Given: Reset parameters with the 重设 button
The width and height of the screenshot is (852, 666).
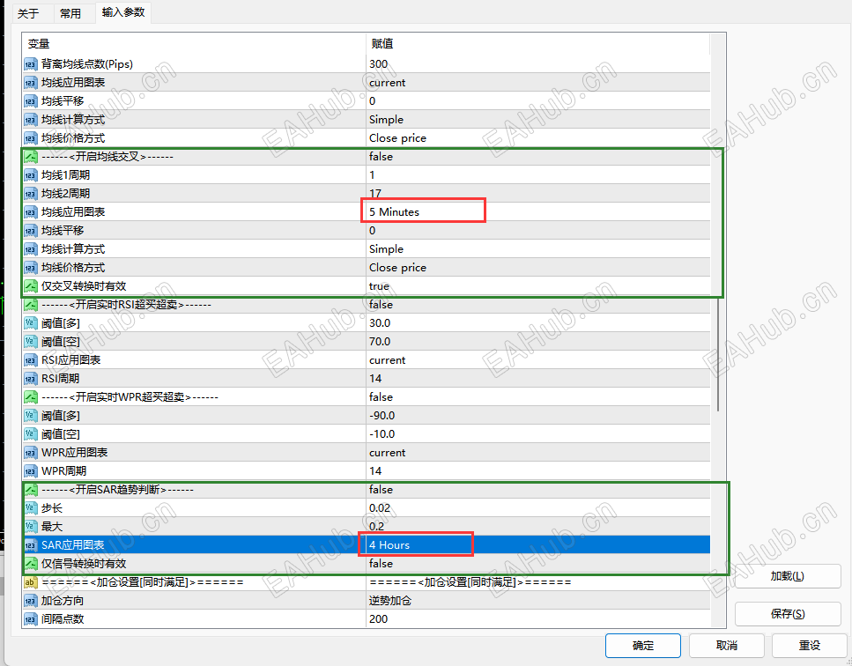Looking at the screenshot, I should (x=810, y=646).
